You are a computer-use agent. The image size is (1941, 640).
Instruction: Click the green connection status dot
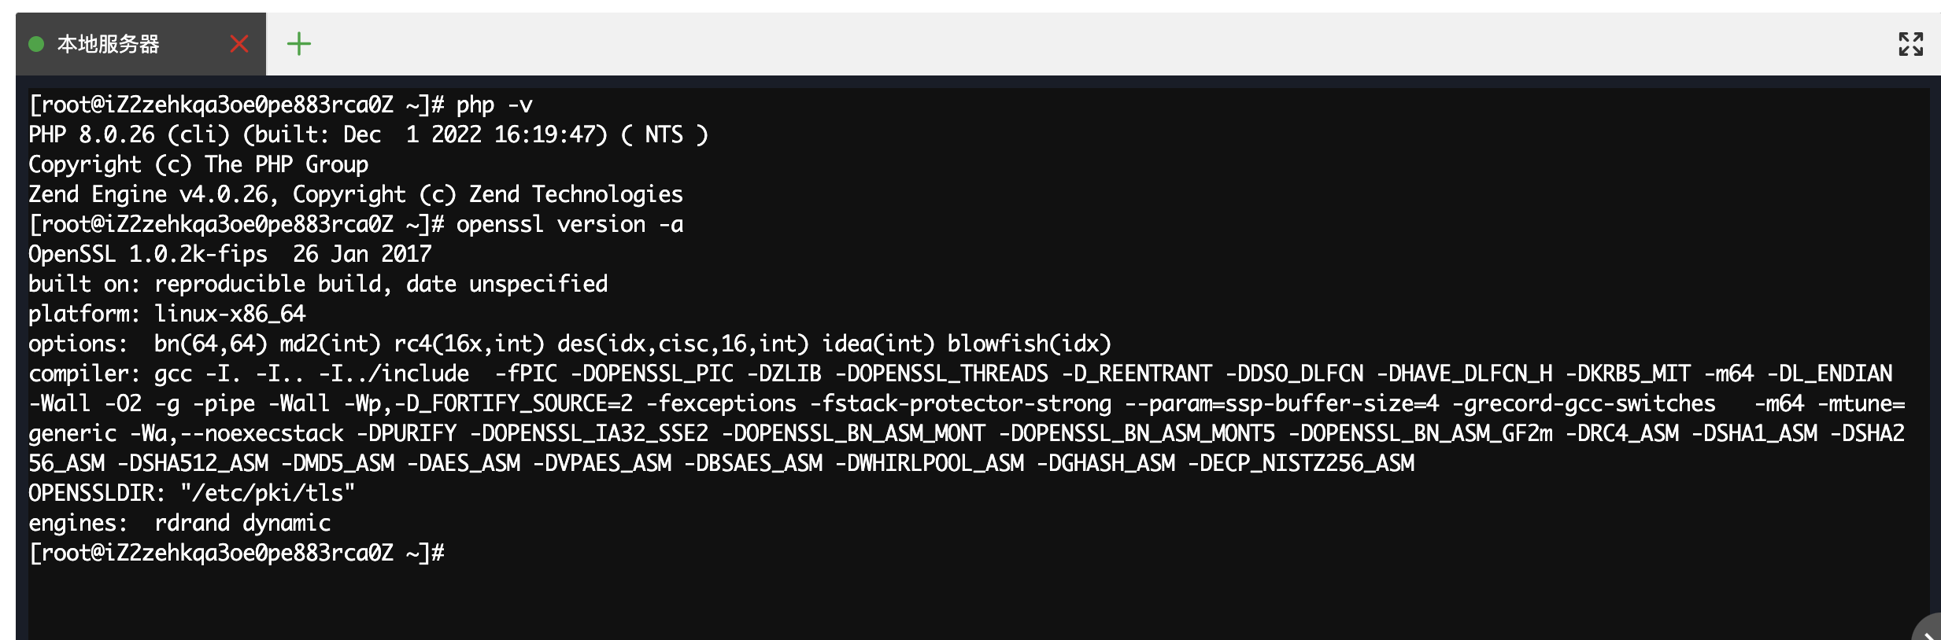pyautogui.click(x=36, y=44)
